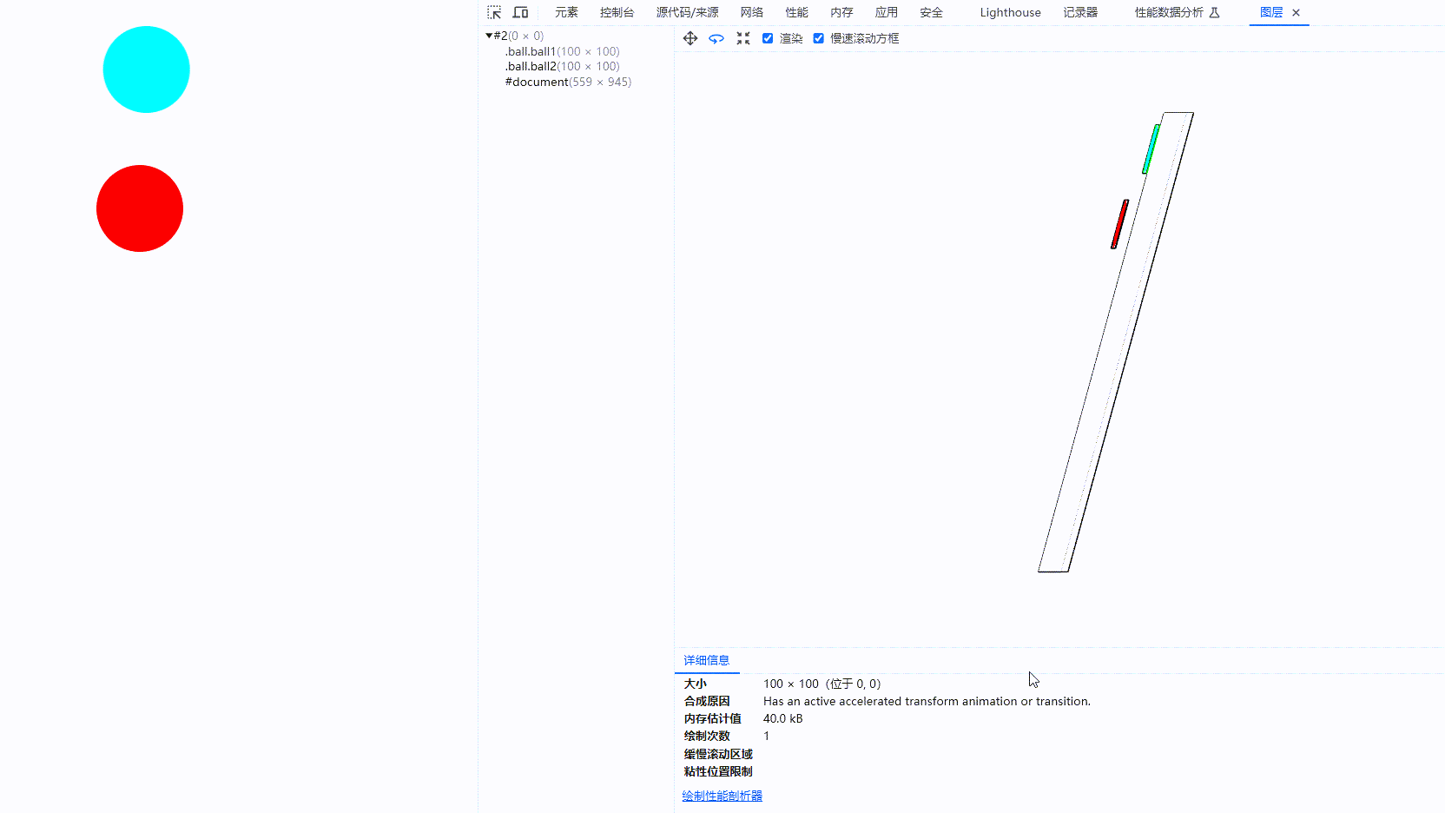Reset the layer view transform

pyautogui.click(x=743, y=38)
